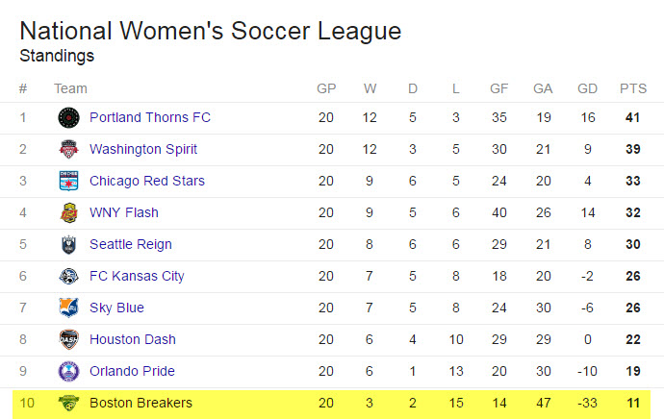Open the Washington Spirit team link

(x=143, y=149)
